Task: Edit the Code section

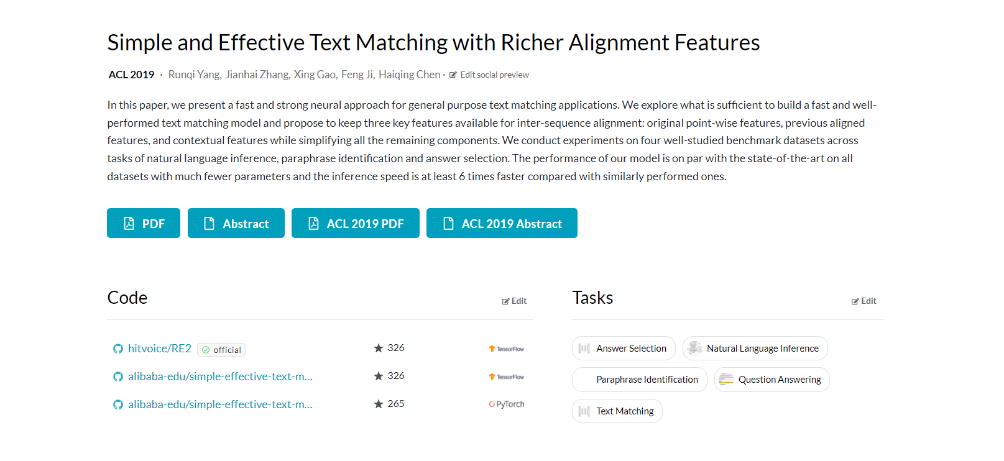Action: 515,301
